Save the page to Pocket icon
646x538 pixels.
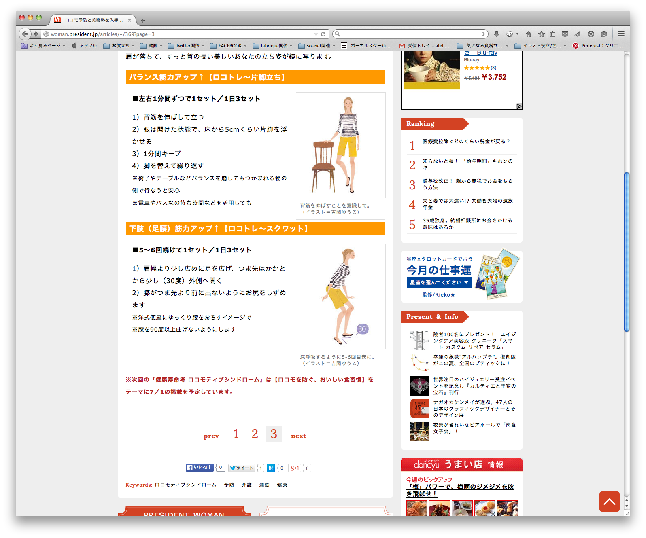tap(565, 34)
